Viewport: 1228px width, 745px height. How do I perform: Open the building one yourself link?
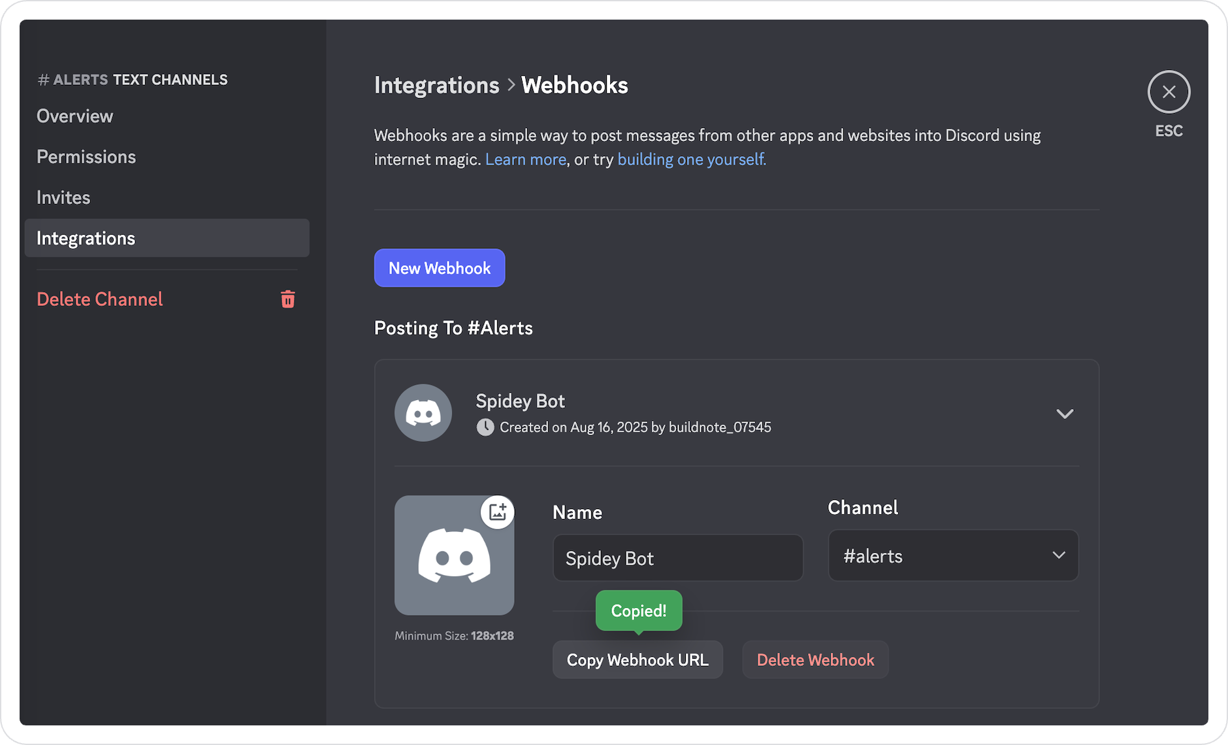[x=692, y=159]
